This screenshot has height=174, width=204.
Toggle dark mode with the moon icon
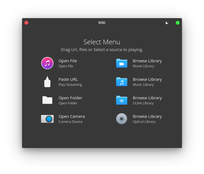pos(167,23)
